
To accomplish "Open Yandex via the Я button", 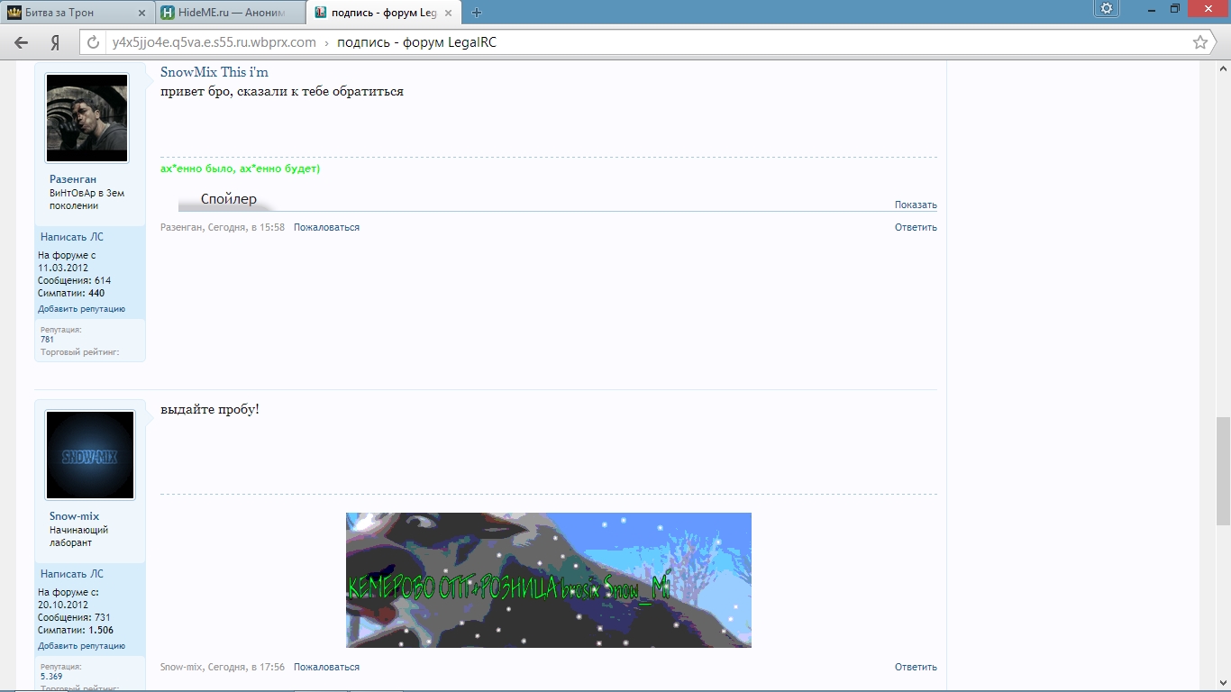I will pos(55,42).
